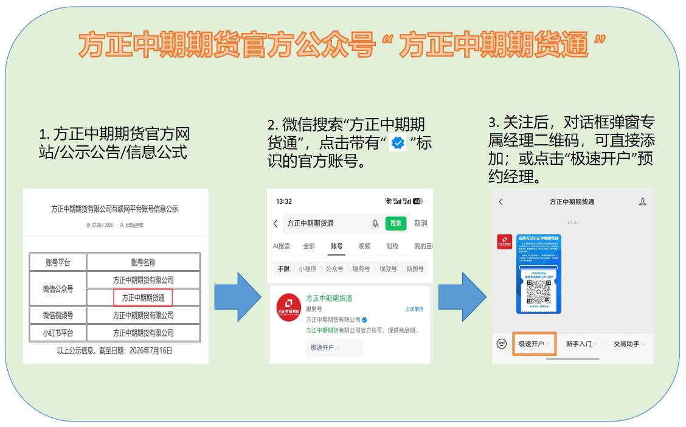The image size is (686, 427).
Task: Click the 账号名称 table header cell
Action: tap(143, 262)
